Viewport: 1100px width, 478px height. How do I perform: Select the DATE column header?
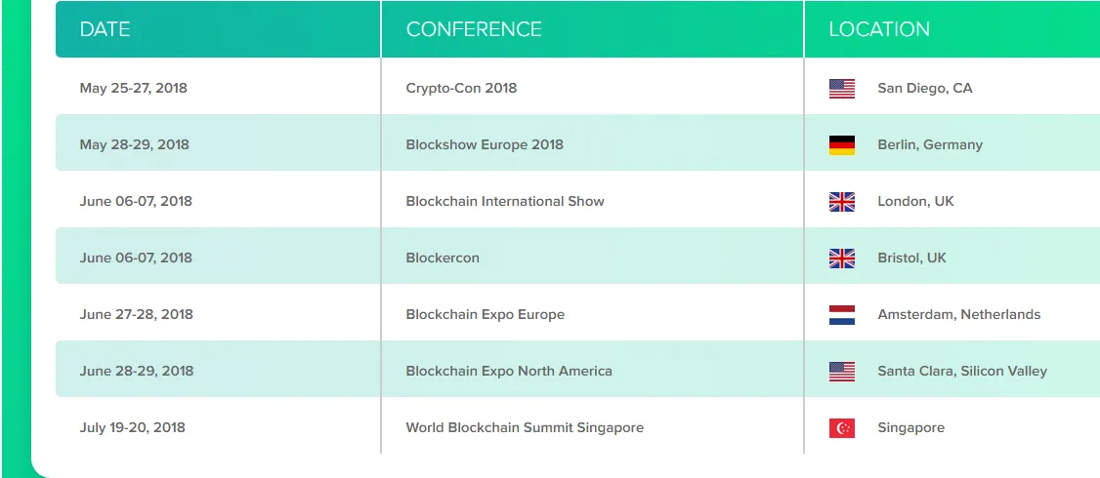pyautogui.click(x=106, y=29)
